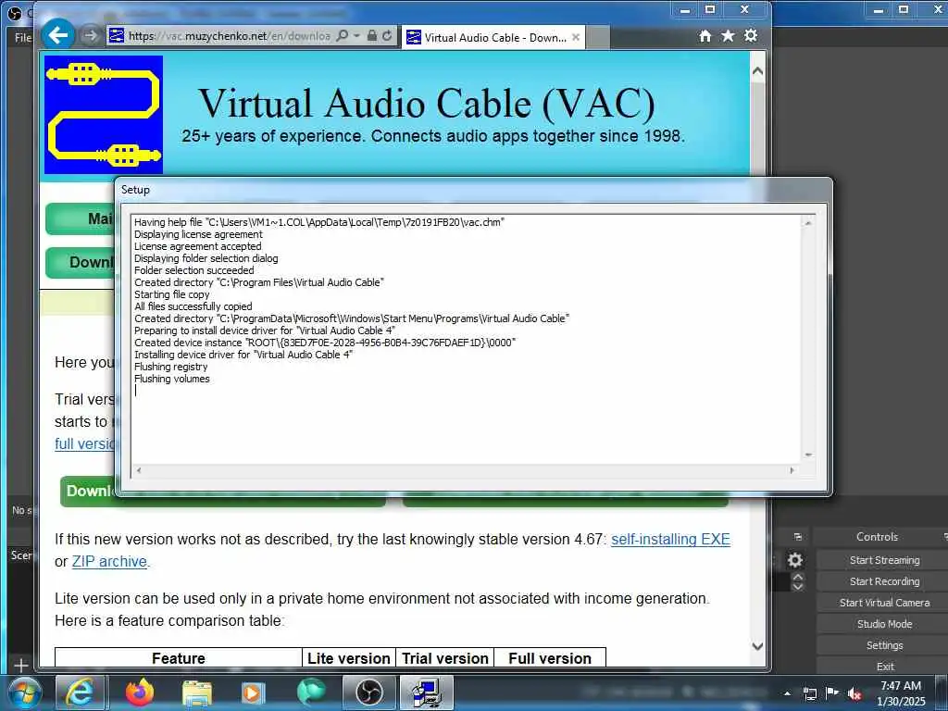Viewport: 948px width, 711px height.
Task: Launch Firefox from the taskbar
Action: (x=139, y=692)
